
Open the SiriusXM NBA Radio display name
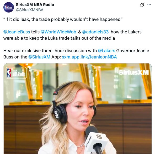[35, 5]
